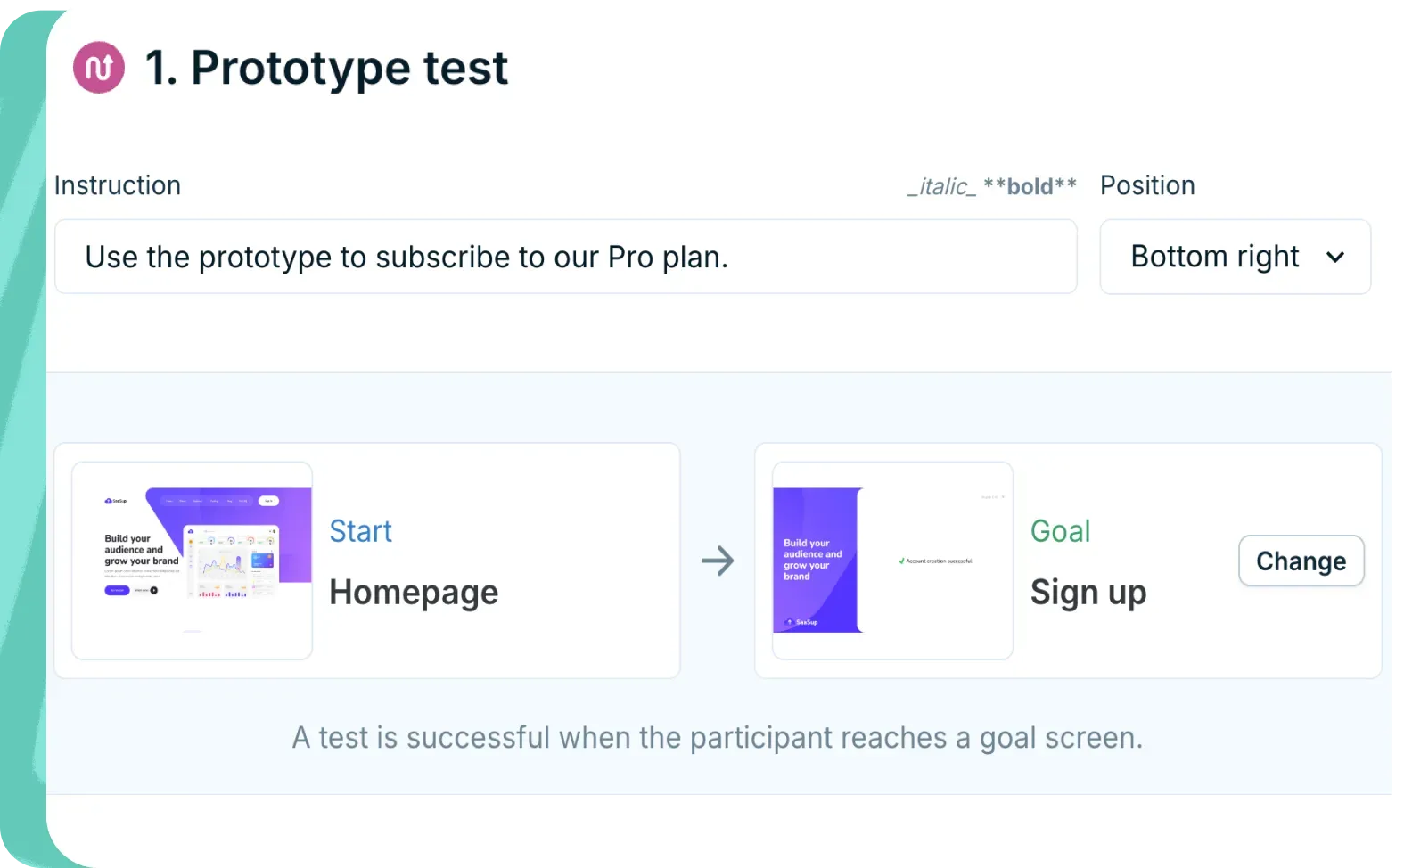The height and width of the screenshot is (868, 1404).
Task: Click the arrow between Start and Goal
Action: (x=718, y=561)
